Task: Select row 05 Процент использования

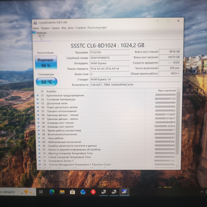Action: [x=107, y=111]
